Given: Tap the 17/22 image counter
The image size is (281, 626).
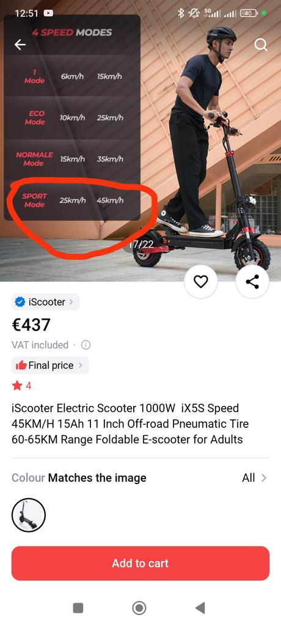Looking at the screenshot, I should pos(141,245).
